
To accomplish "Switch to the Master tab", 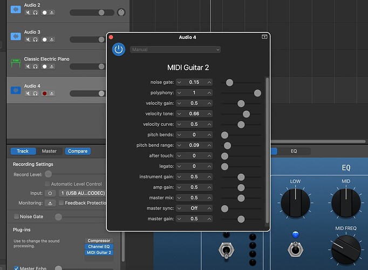I will pos(49,151).
